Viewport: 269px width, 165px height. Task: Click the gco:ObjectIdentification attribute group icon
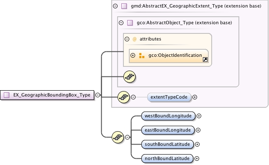click(142, 56)
